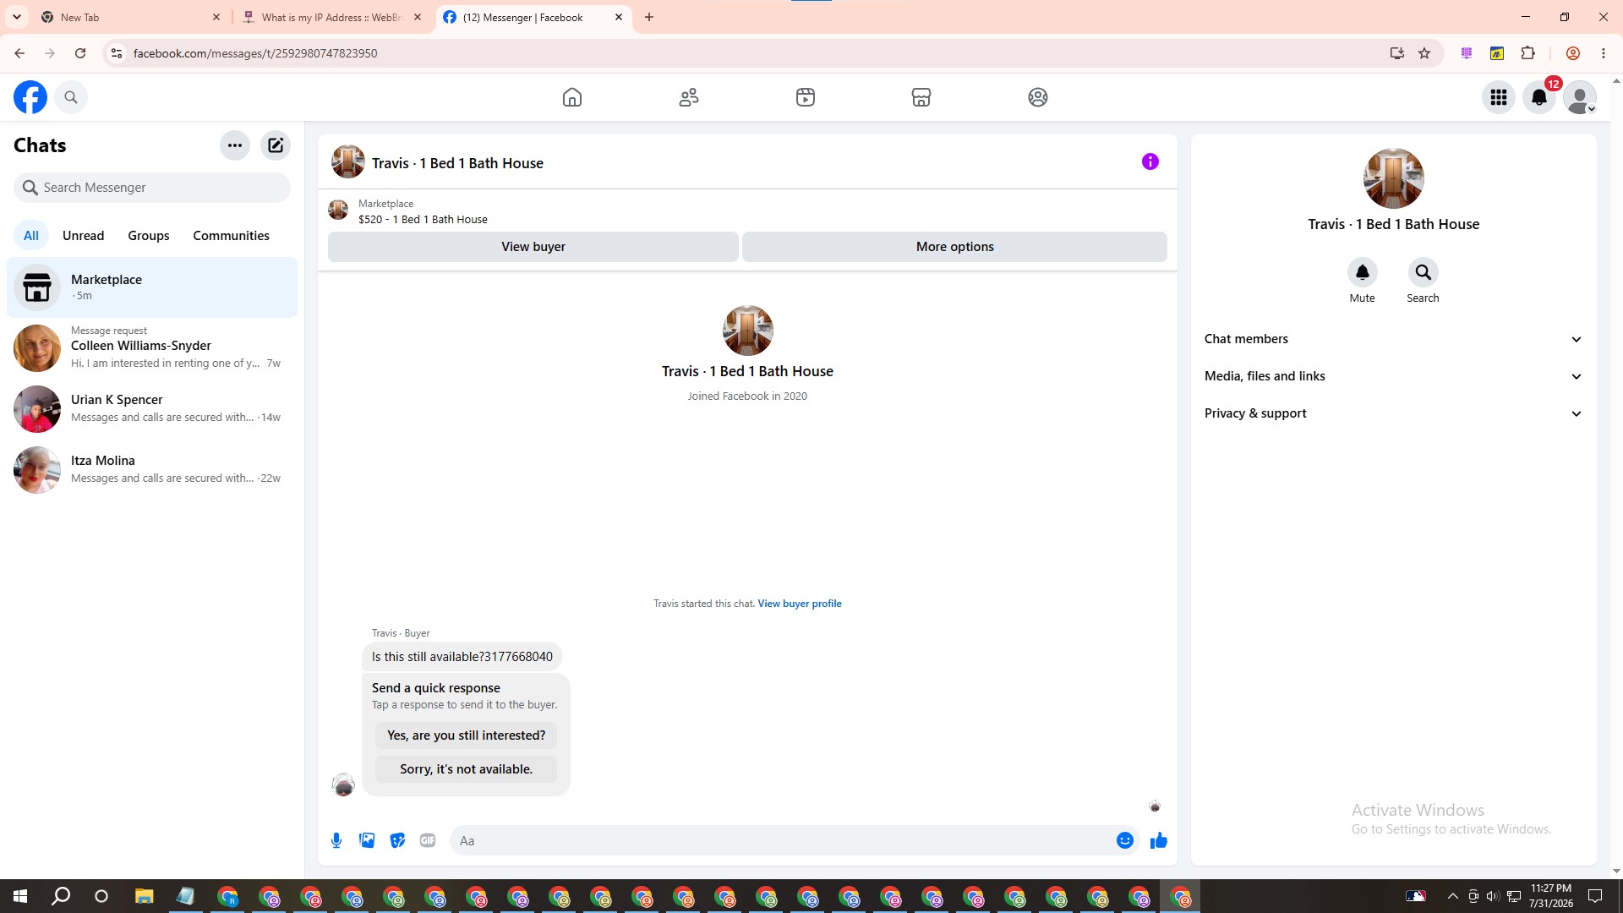The height and width of the screenshot is (913, 1623).
Task: Open the Facebook menu grid icon
Action: click(1499, 97)
